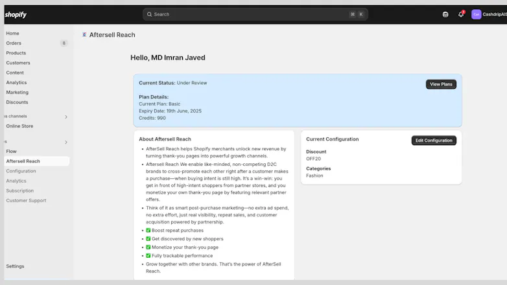Click the Orders count badge
Screen dimensions: 507x285
(x=64, y=43)
